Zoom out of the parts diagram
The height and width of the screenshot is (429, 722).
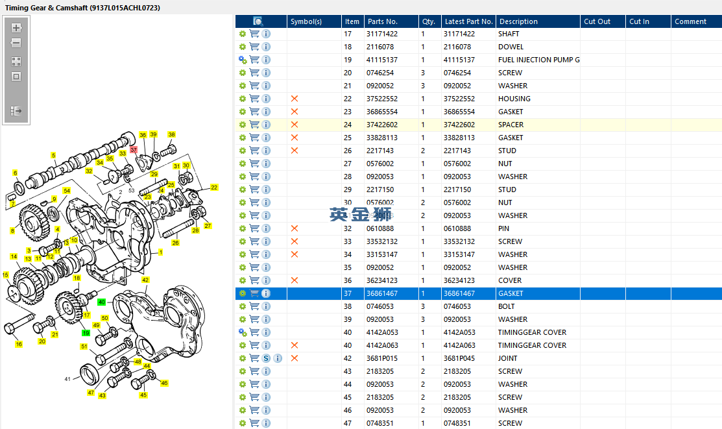tap(16, 43)
